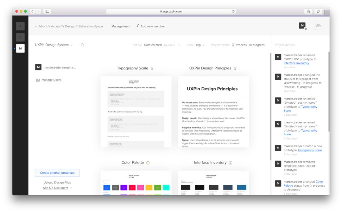Open Typography Scale thumbnail preview
Viewport: 342px width, 213px height.
point(136,112)
